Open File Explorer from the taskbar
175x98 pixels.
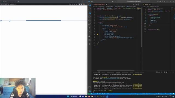(x=86, y=96)
